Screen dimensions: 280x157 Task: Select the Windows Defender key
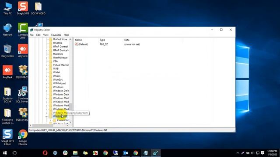61,91
